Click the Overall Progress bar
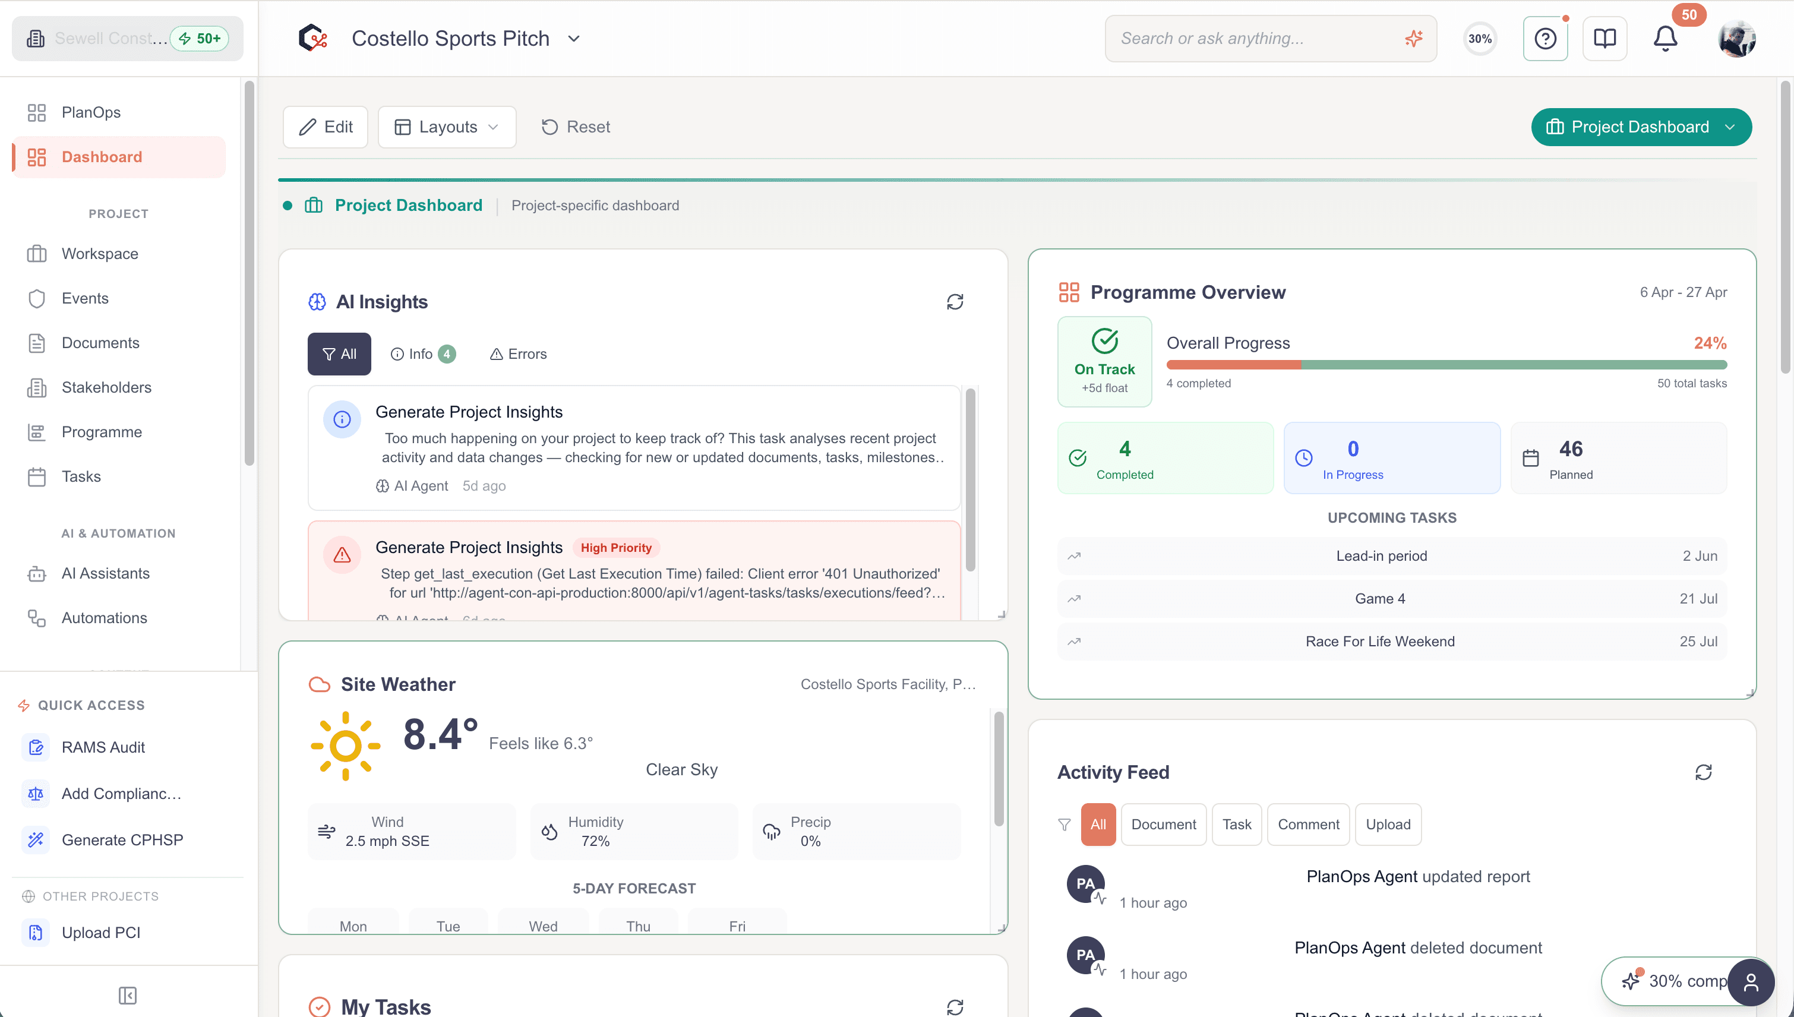 pos(1445,364)
